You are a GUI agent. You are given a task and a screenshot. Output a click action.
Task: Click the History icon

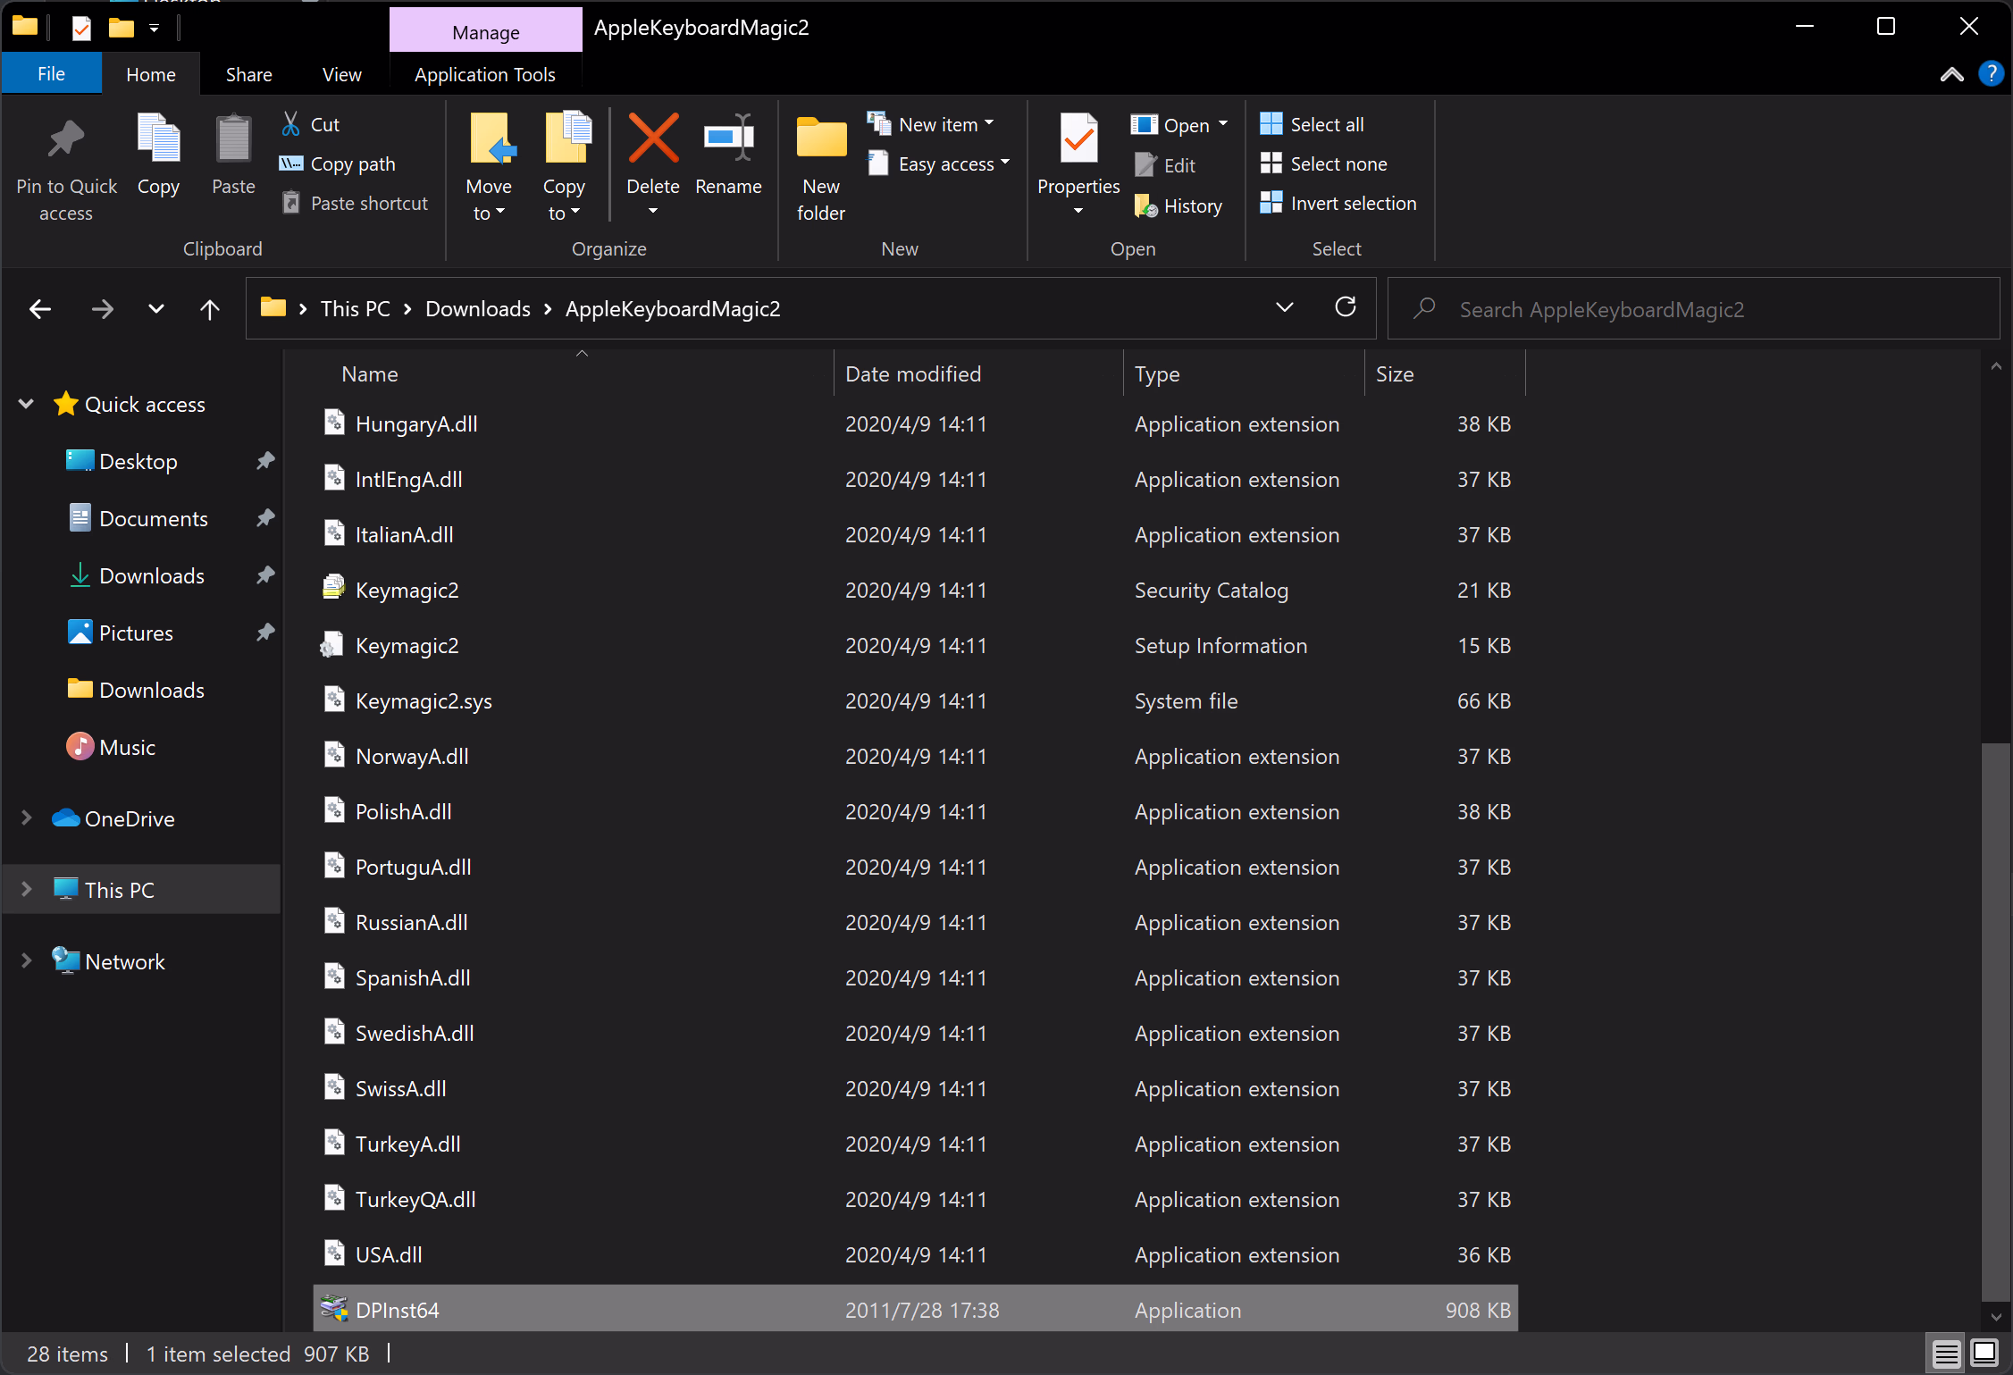1146,206
